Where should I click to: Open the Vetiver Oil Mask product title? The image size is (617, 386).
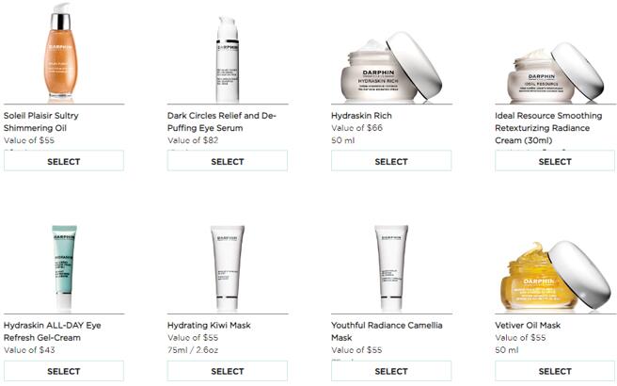click(x=528, y=326)
